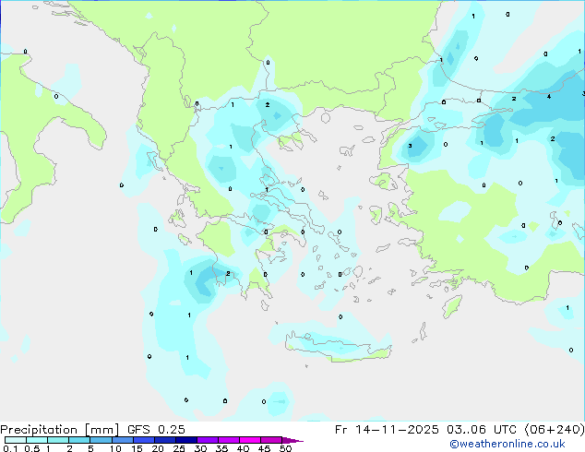Image resolution: width=585 pixels, height=452 pixels.
Task: Click the '4' precipitation value on map
Action: pyautogui.click(x=548, y=97)
